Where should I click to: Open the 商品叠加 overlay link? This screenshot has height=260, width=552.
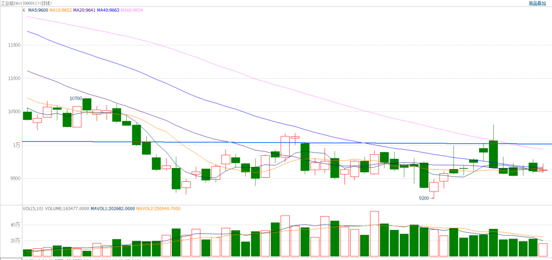click(x=537, y=3)
